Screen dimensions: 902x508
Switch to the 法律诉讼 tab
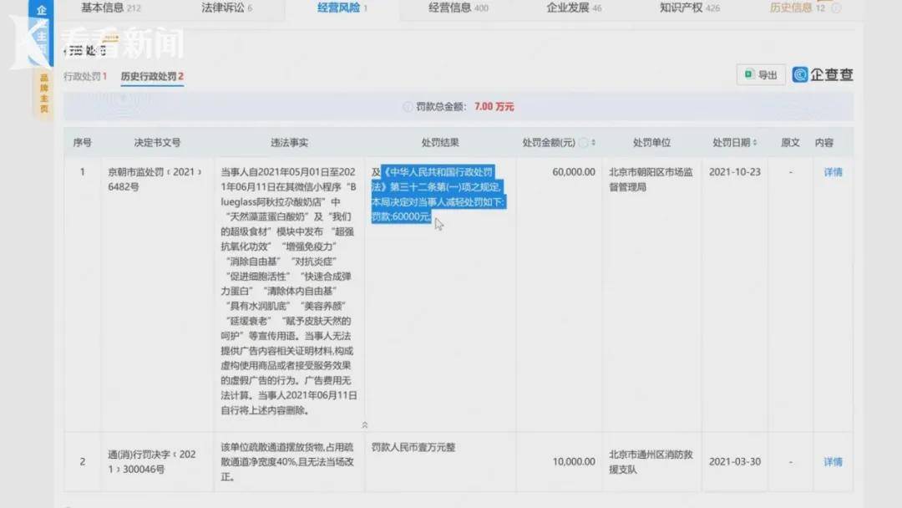click(x=224, y=8)
